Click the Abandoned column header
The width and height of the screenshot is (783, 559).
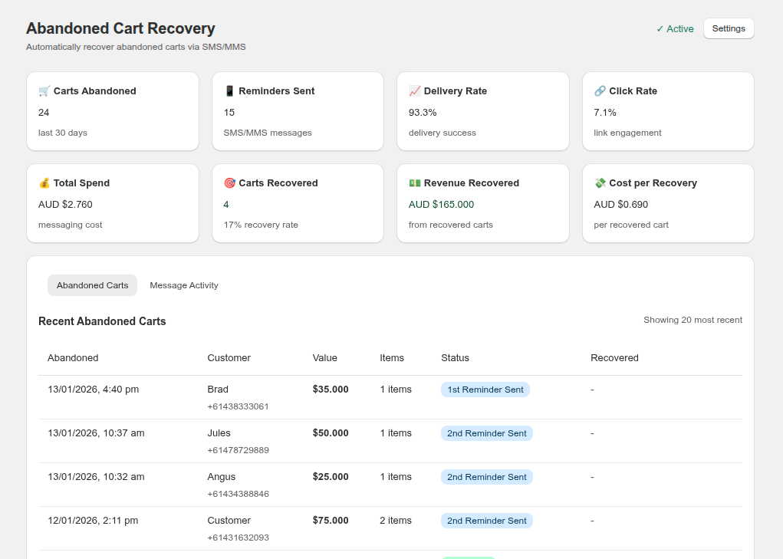point(73,358)
